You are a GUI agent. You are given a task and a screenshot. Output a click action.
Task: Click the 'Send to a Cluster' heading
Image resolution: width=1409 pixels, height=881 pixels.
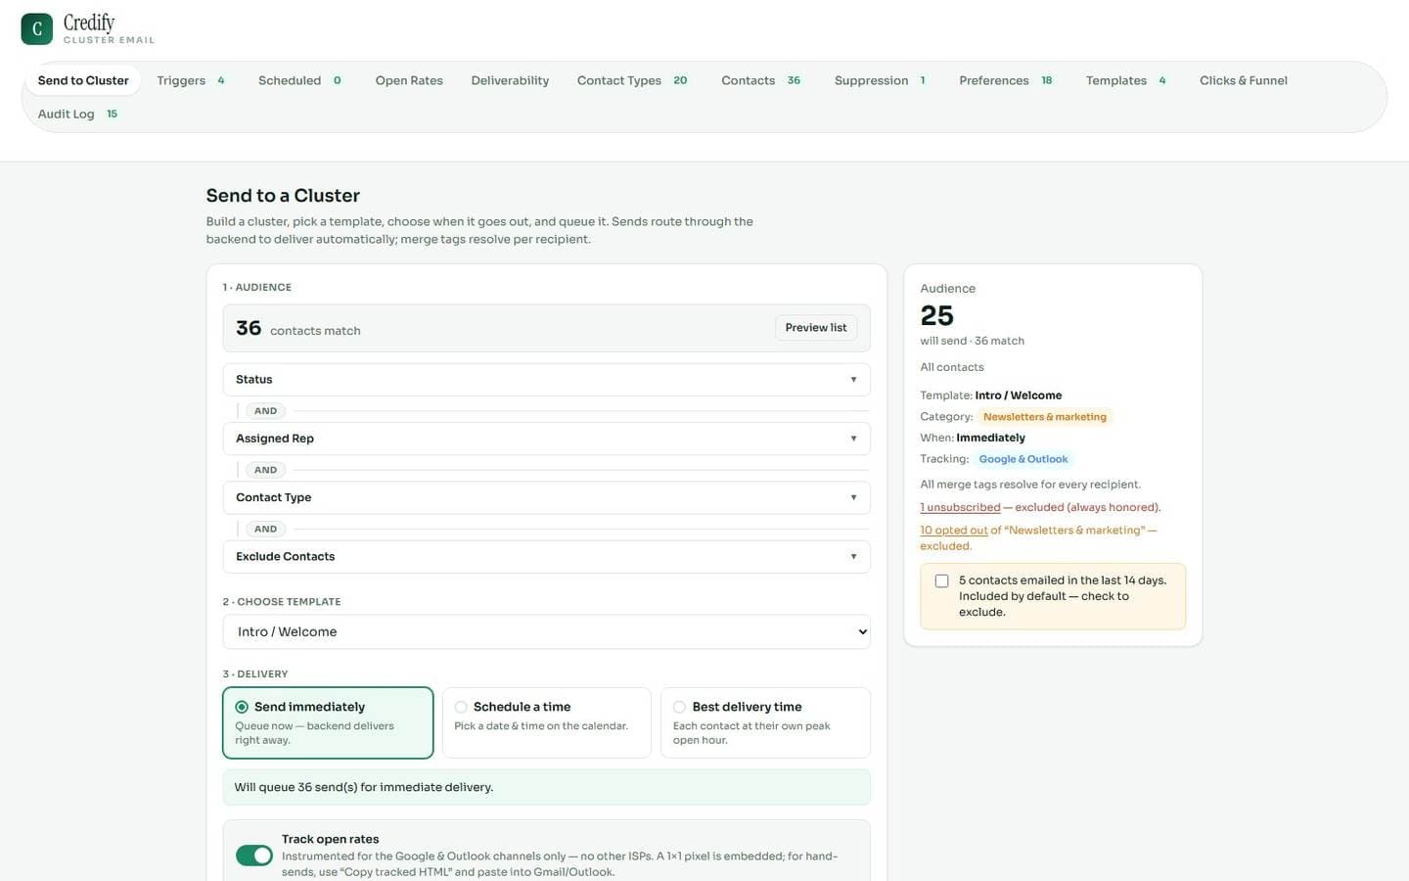(283, 196)
